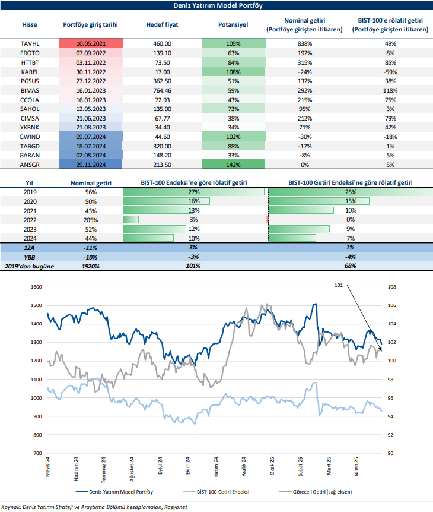Viewport: 433px width, 512px height.
Task: Select the 2019 green 27% relative return bar
Action: click(x=193, y=192)
